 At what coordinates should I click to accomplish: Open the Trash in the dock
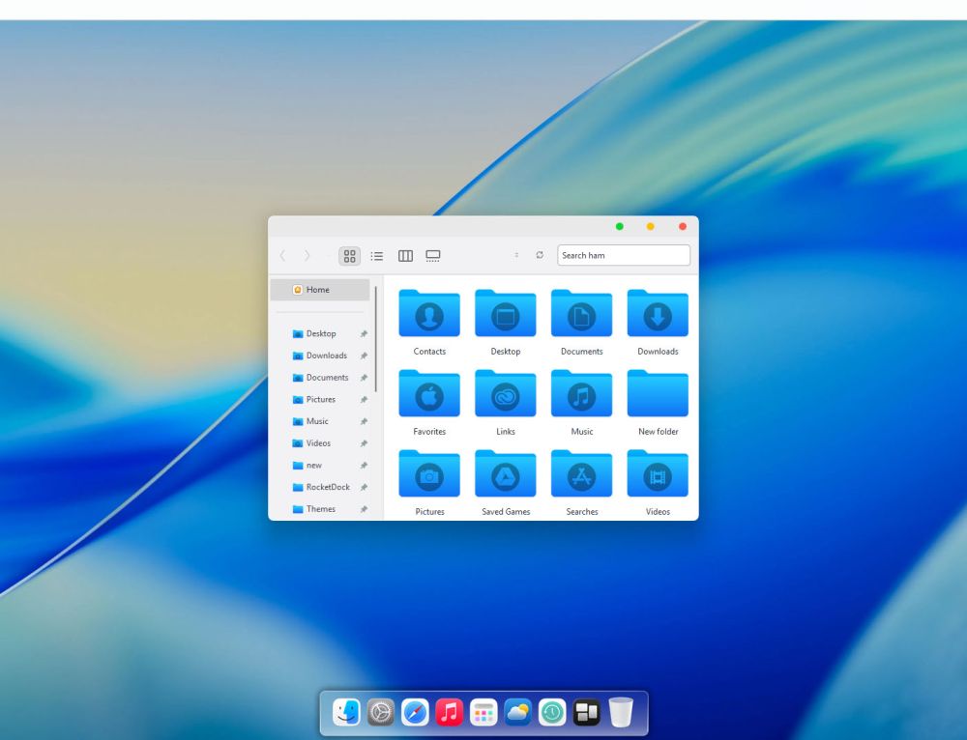pyautogui.click(x=620, y=713)
